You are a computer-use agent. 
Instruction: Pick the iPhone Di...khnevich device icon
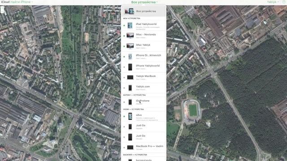click(x=130, y=57)
